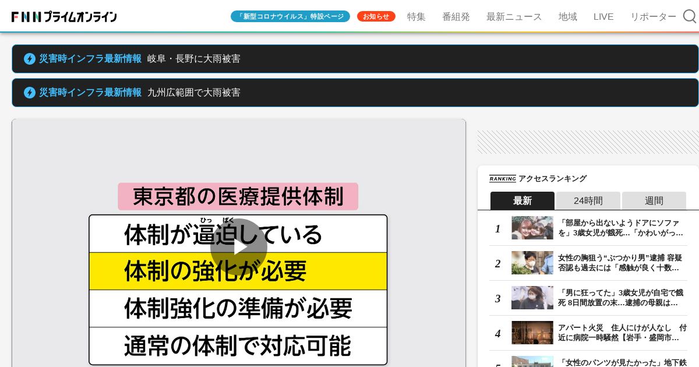Click lightning icon beside 九州広範囲 alert
Image resolution: width=699 pixels, height=367 pixels.
(30, 93)
